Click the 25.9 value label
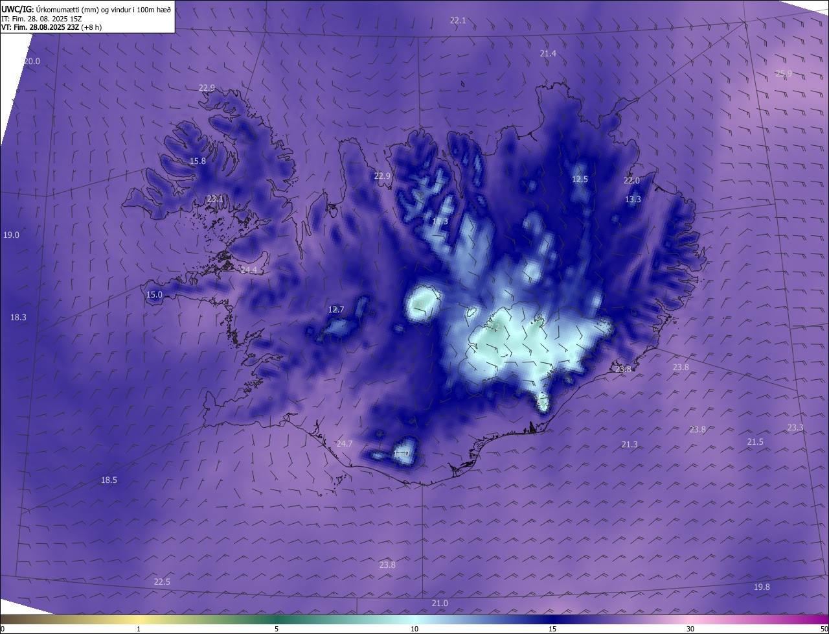This screenshot has width=829, height=634. pyautogui.click(x=784, y=73)
